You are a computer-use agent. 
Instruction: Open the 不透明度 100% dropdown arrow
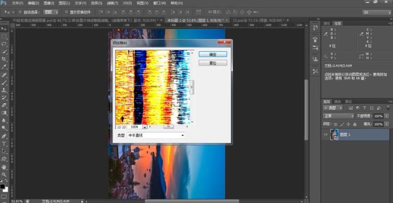(x=386, y=116)
